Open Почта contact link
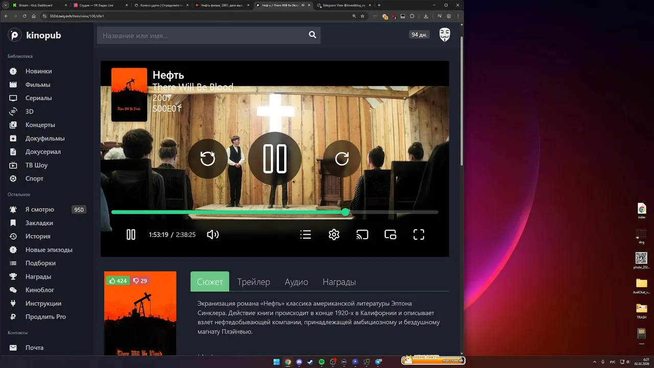The height and width of the screenshot is (368, 654). 34,348
